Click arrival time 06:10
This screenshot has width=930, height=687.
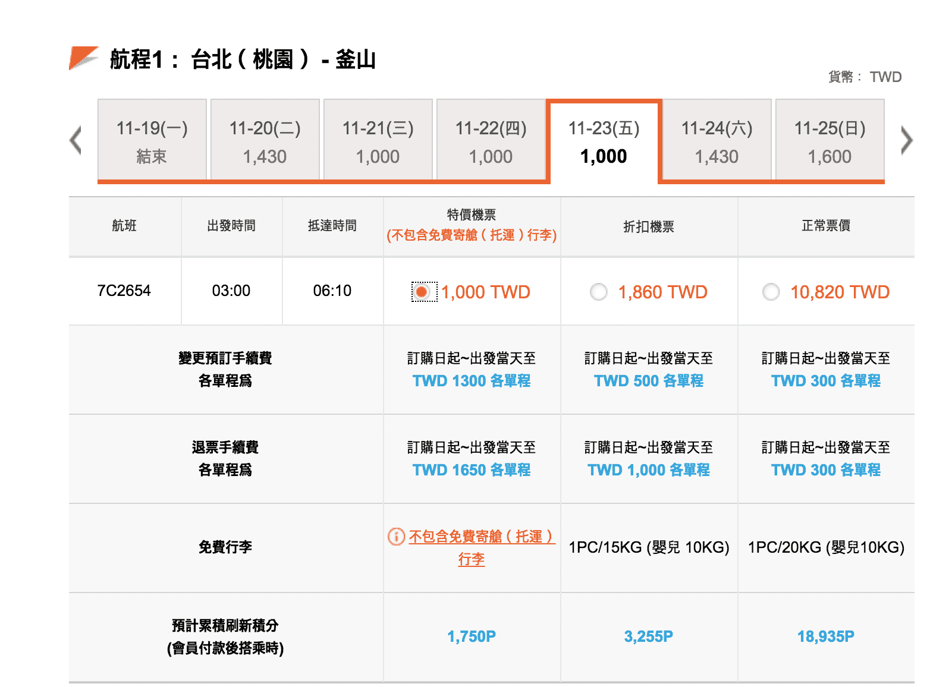point(332,291)
